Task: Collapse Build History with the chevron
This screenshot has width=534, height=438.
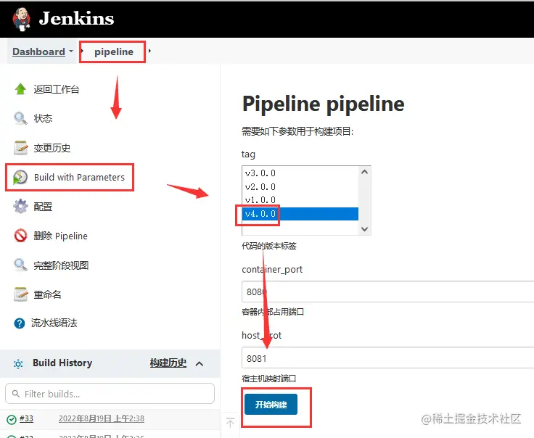Action: [200, 364]
